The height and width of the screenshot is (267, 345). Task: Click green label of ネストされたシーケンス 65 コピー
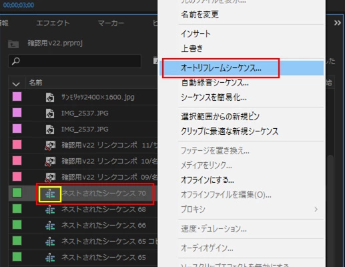click(x=17, y=241)
